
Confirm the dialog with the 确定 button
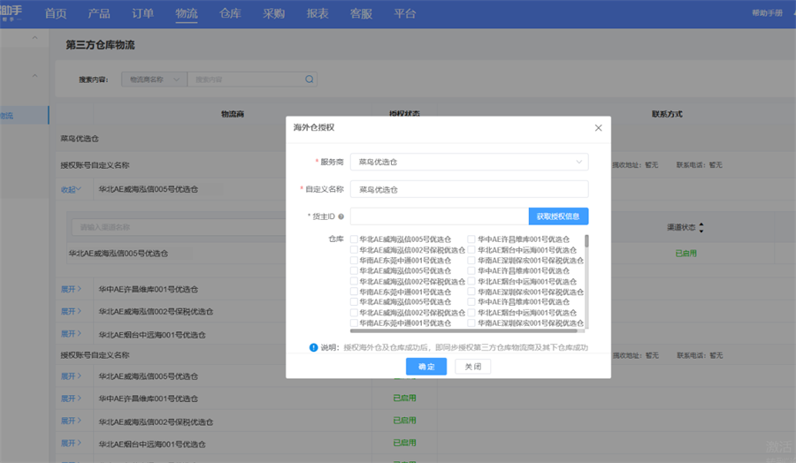[426, 367]
